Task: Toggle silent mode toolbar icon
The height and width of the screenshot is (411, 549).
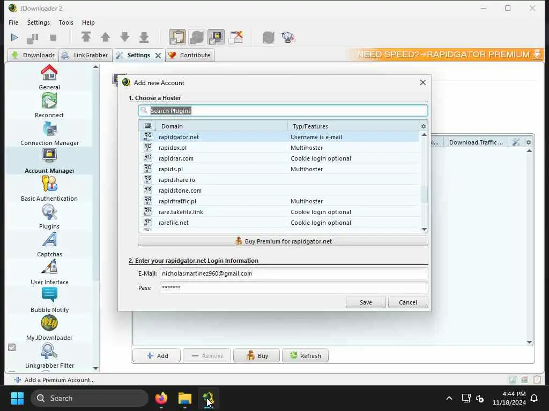Action: [x=236, y=37]
